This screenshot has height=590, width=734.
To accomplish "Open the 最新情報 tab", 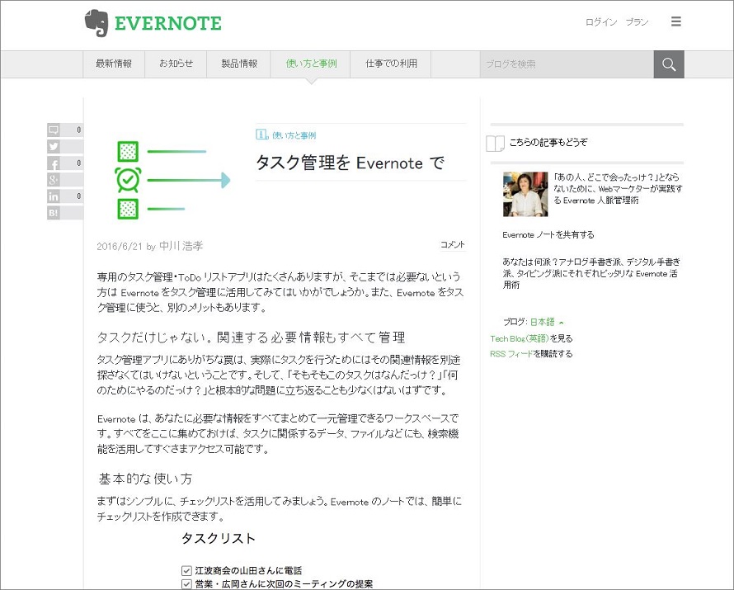I will tap(114, 64).
